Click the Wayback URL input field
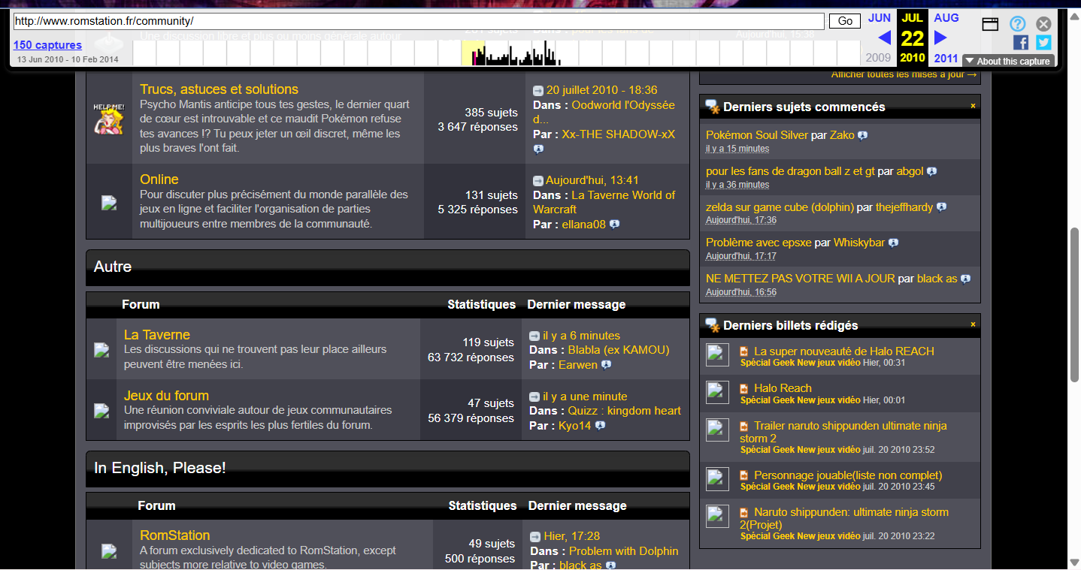Viewport: 1081px width, 570px height. pos(419,21)
